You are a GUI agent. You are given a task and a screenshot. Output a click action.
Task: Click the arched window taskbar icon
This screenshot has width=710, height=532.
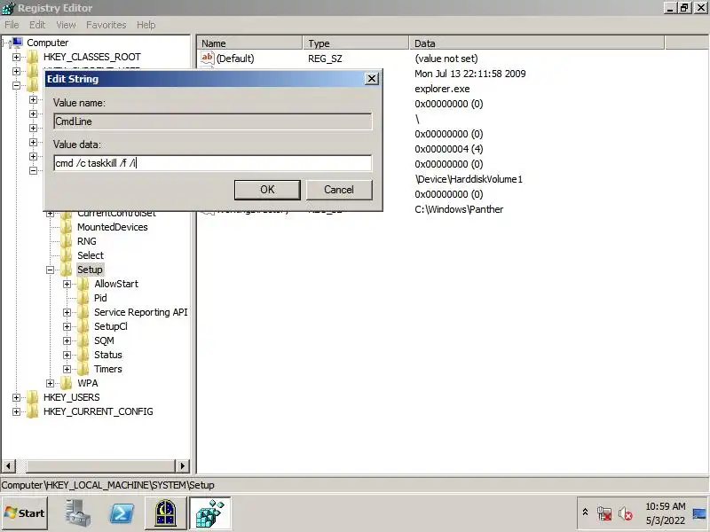click(166, 513)
